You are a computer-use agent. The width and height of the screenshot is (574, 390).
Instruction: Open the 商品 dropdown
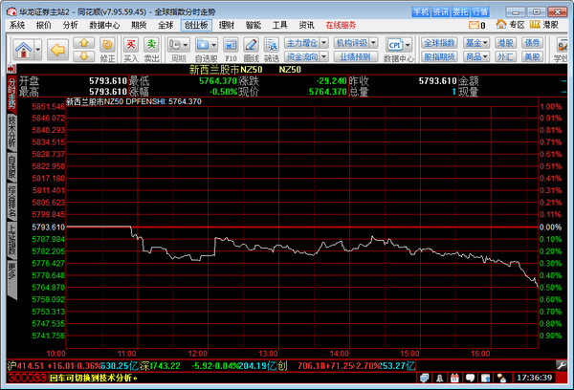tap(476, 56)
